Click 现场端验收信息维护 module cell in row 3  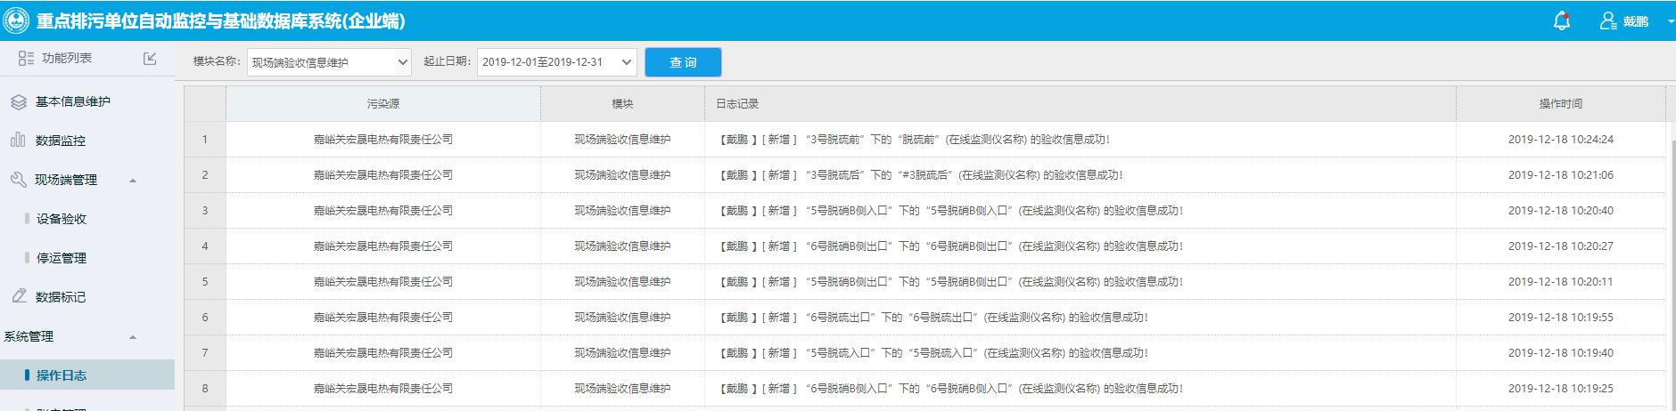click(622, 211)
